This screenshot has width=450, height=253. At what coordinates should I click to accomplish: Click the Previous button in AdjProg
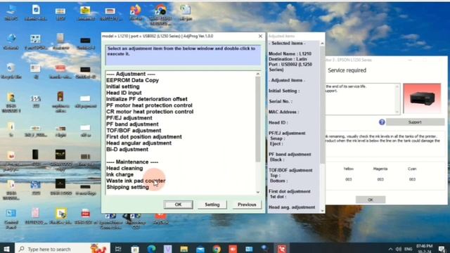tap(247, 205)
